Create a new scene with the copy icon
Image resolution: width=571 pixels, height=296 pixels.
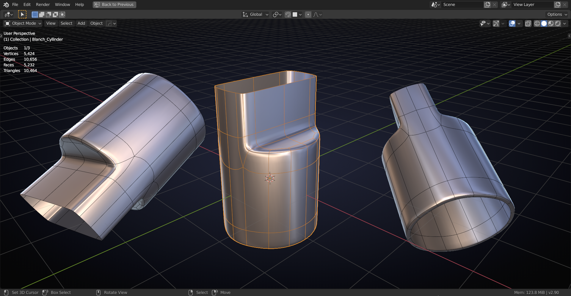click(x=487, y=4)
